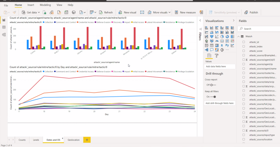Select the pie chart visual

pyautogui.click(x=222, y=37)
